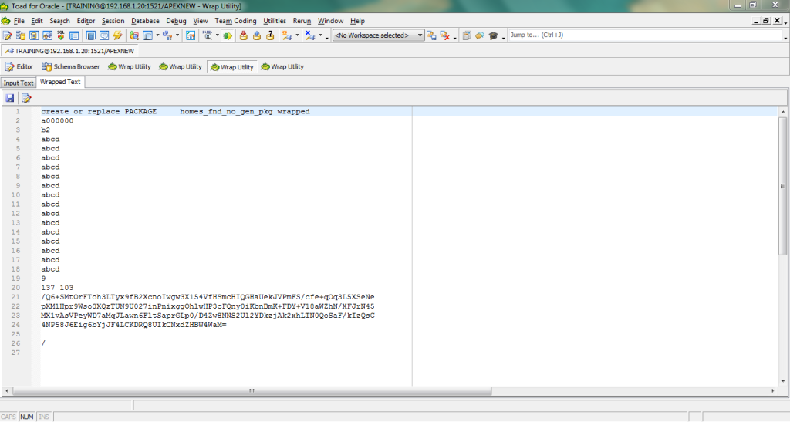The image size is (790, 422).
Task: Save wrapped text using floppy disk icon
Action: tap(9, 98)
